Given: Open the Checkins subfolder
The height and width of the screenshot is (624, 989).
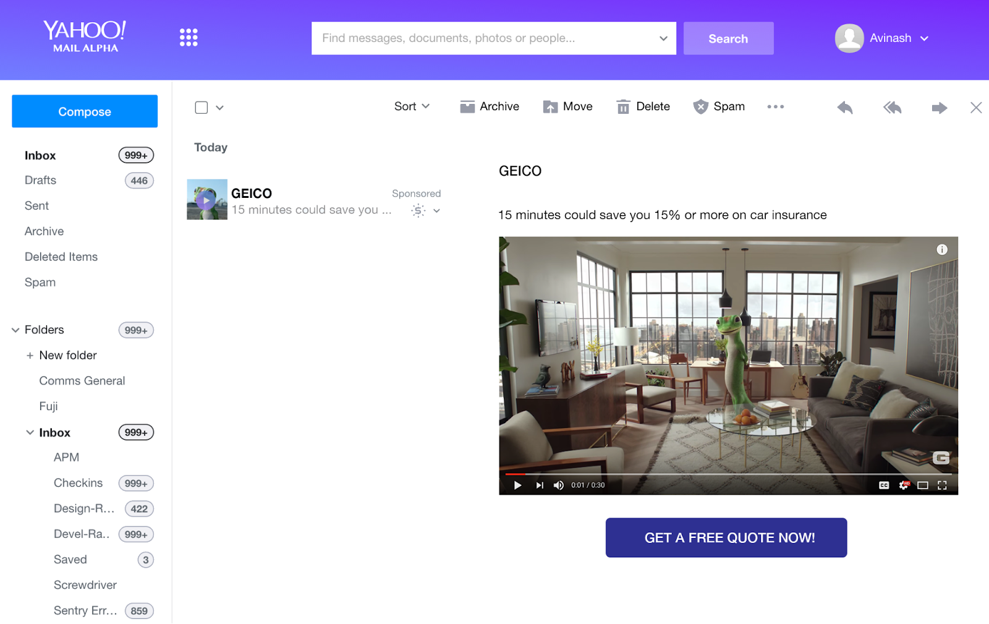Looking at the screenshot, I should 78,483.
